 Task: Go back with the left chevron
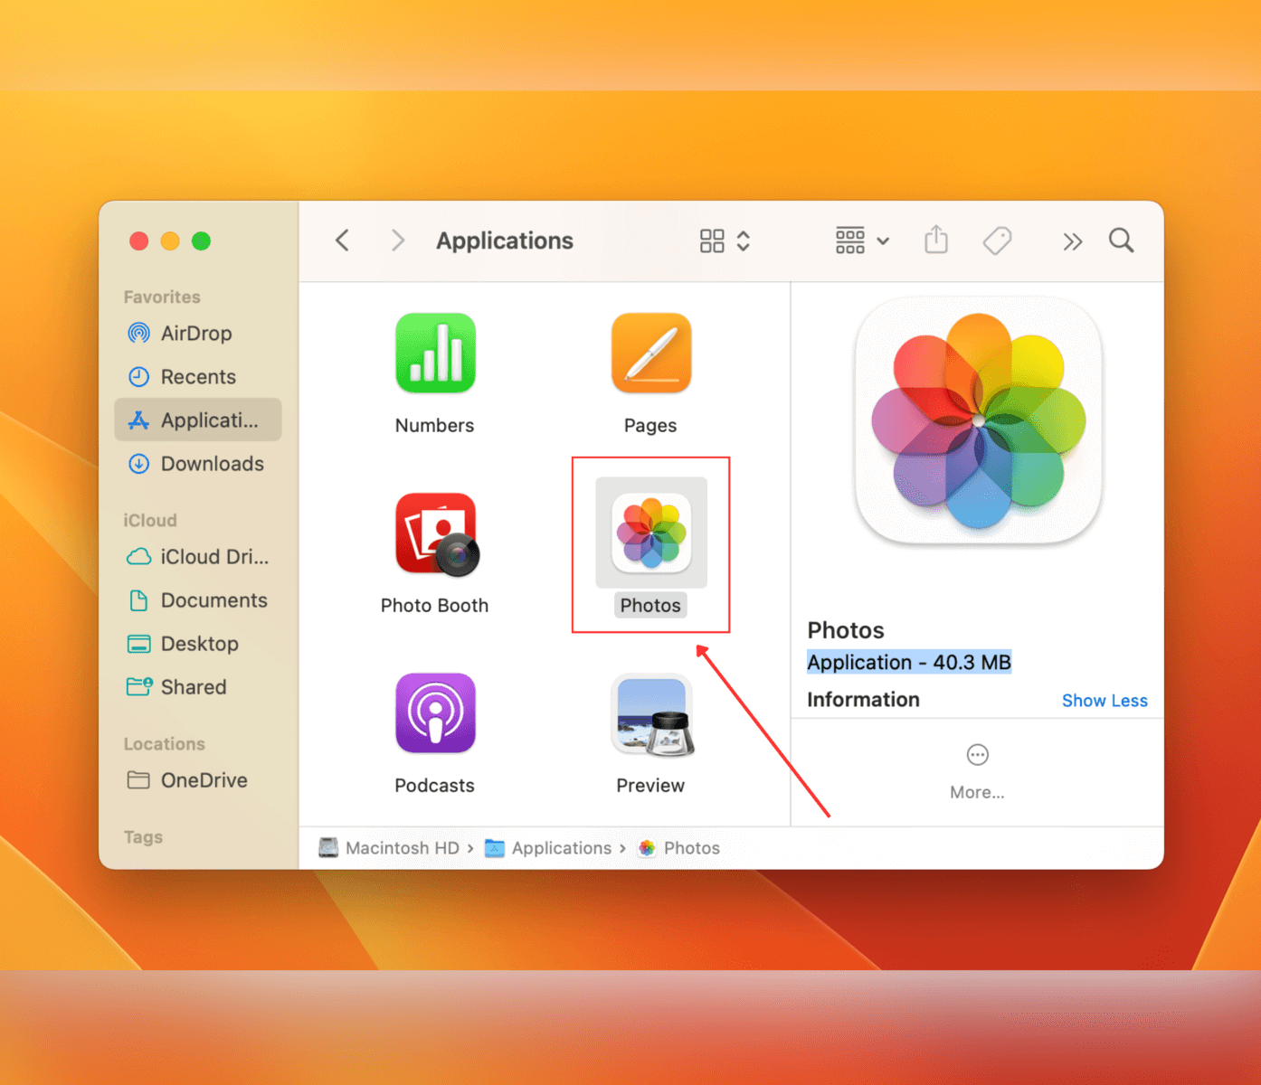pyautogui.click(x=342, y=241)
